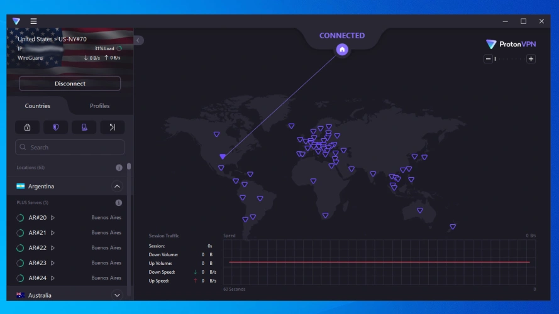559x314 pixels.
Task: Zoom out the map with minus
Action: [x=488, y=59]
